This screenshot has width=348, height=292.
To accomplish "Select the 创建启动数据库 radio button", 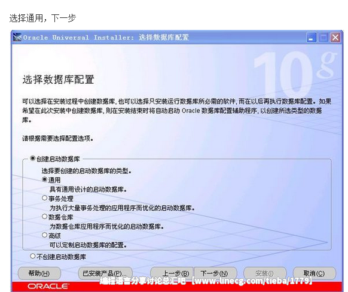I will pyautogui.click(x=33, y=159).
